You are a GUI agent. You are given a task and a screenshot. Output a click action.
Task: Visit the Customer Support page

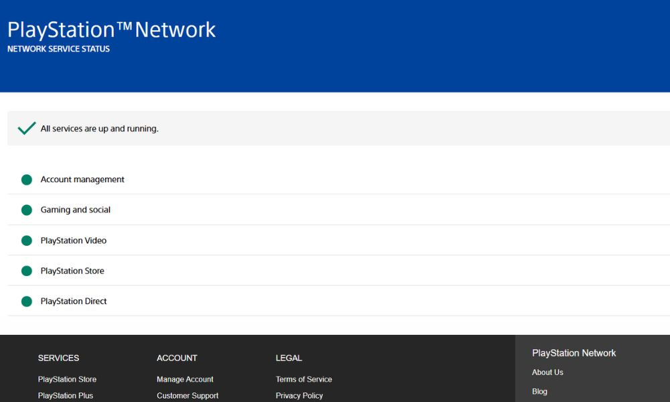(187, 395)
